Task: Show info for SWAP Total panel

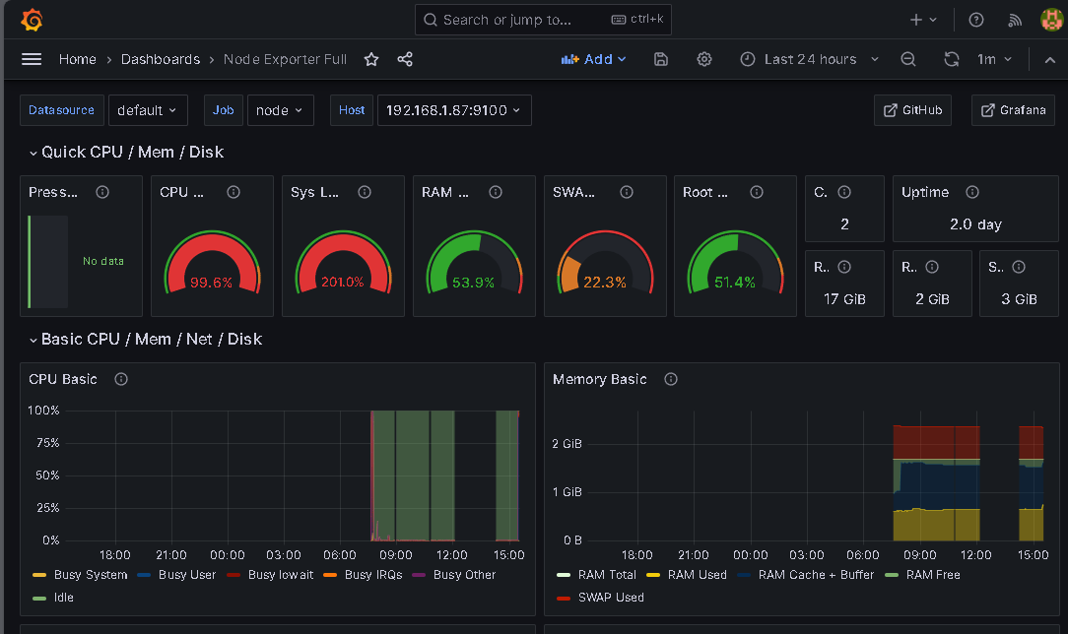Action: click(1019, 267)
